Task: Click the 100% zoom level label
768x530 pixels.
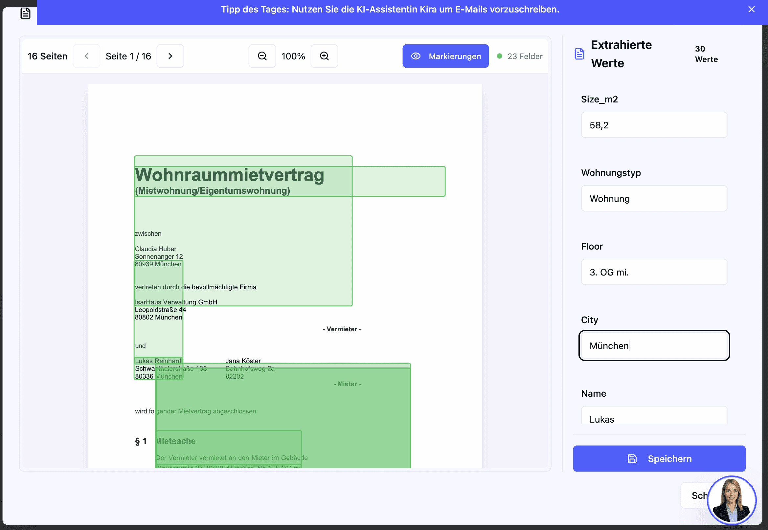Action: pos(293,56)
